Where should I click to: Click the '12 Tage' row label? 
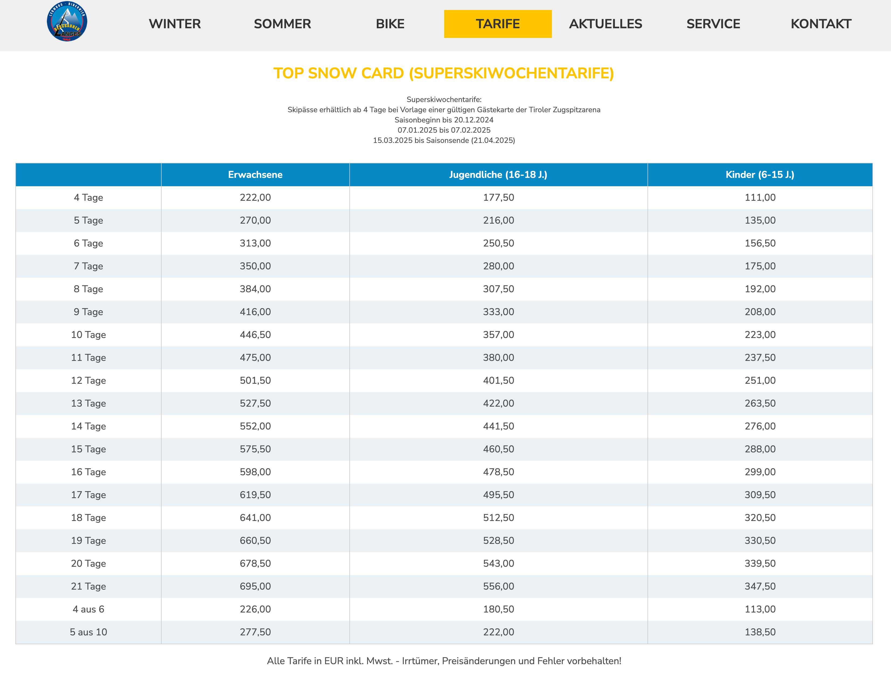(x=88, y=381)
